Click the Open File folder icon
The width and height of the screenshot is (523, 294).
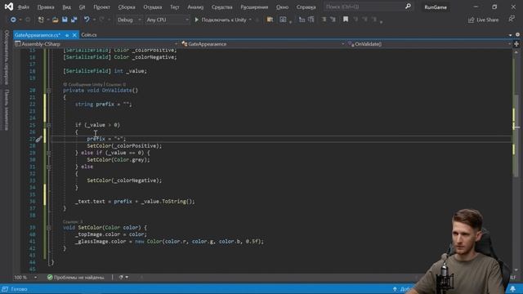(56, 20)
